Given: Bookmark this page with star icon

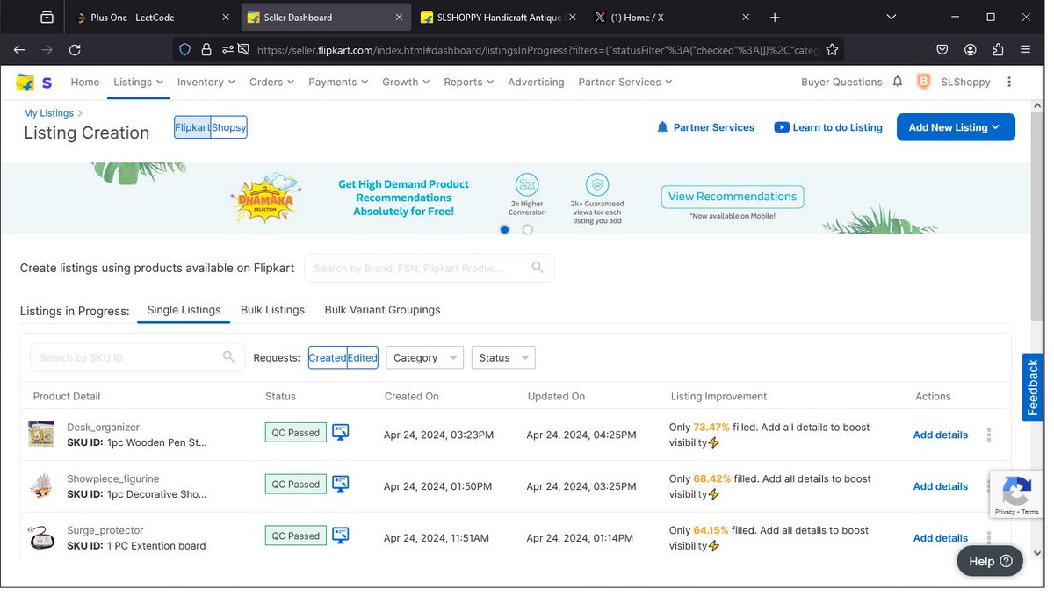Looking at the screenshot, I should [832, 50].
